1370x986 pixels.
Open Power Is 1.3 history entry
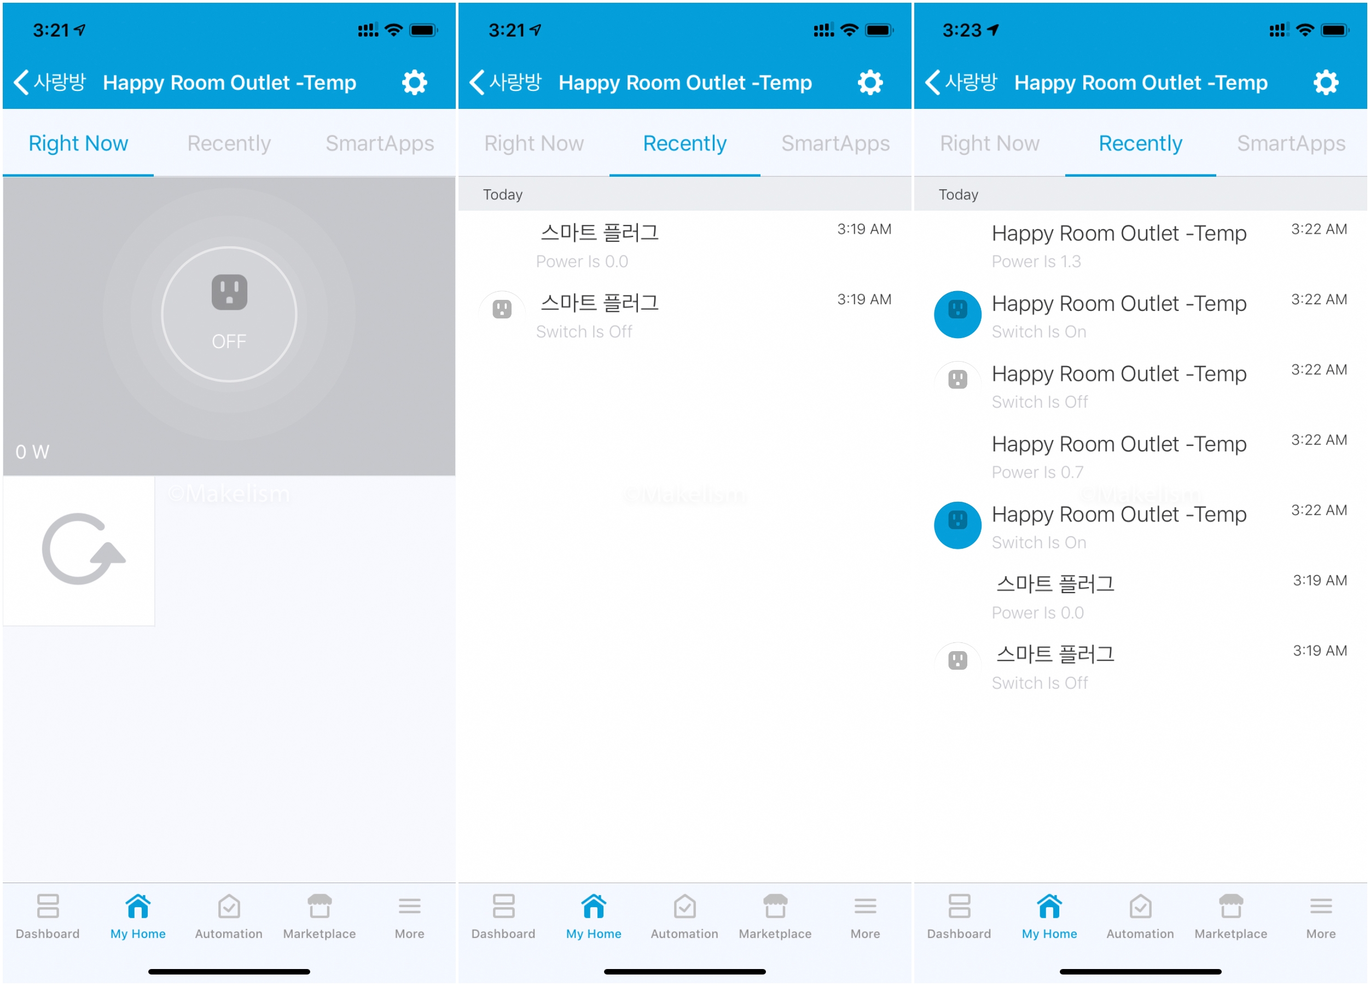[x=1118, y=246]
